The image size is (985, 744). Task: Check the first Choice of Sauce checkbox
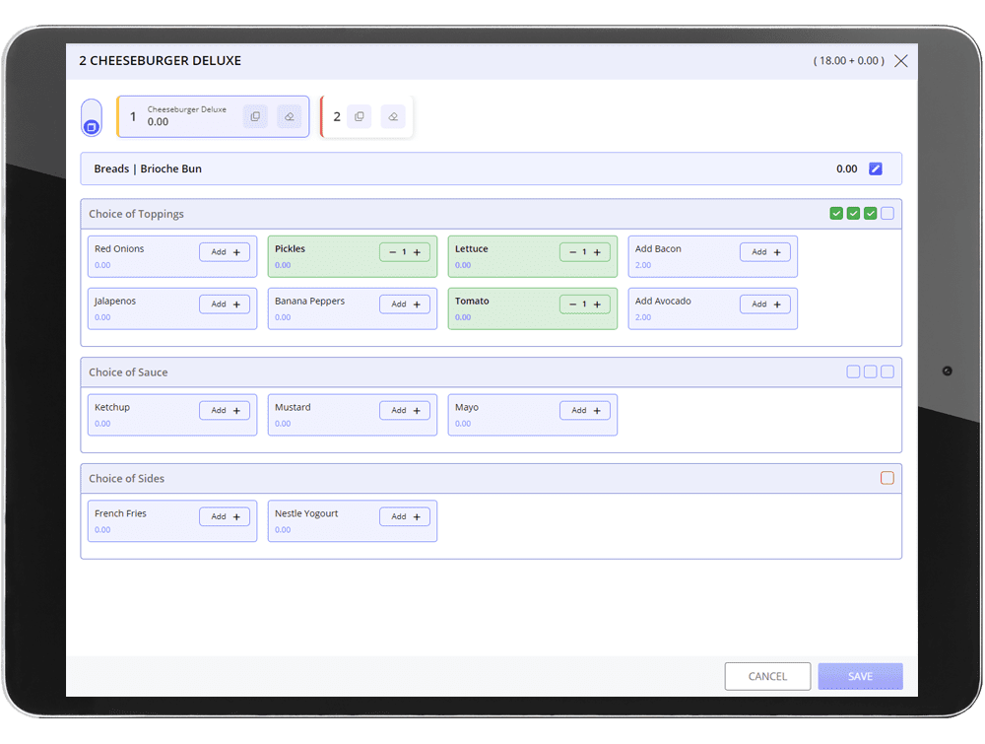(x=853, y=372)
